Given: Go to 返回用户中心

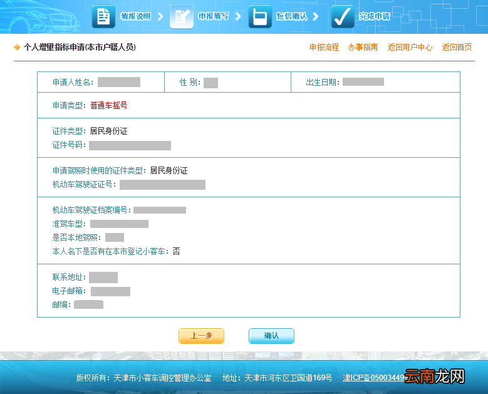Looking at the screenshot, I should (x=410, y=48).
